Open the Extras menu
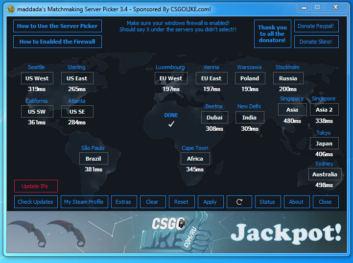The width and height of the screenshot is (353, 263). tap(123, 202)
